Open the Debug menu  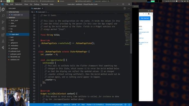[37, 4]
